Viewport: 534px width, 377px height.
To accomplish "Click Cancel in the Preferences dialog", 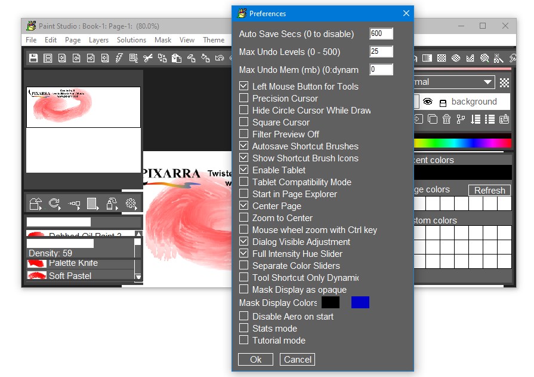I will point(297,360).
